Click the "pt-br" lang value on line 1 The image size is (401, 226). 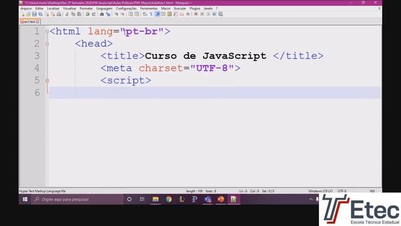click(x=142, y=31)
